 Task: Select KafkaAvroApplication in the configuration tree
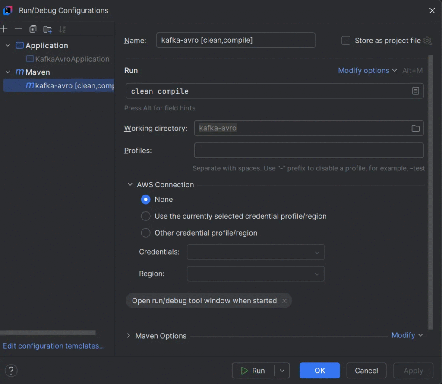(x=72, y=59)
